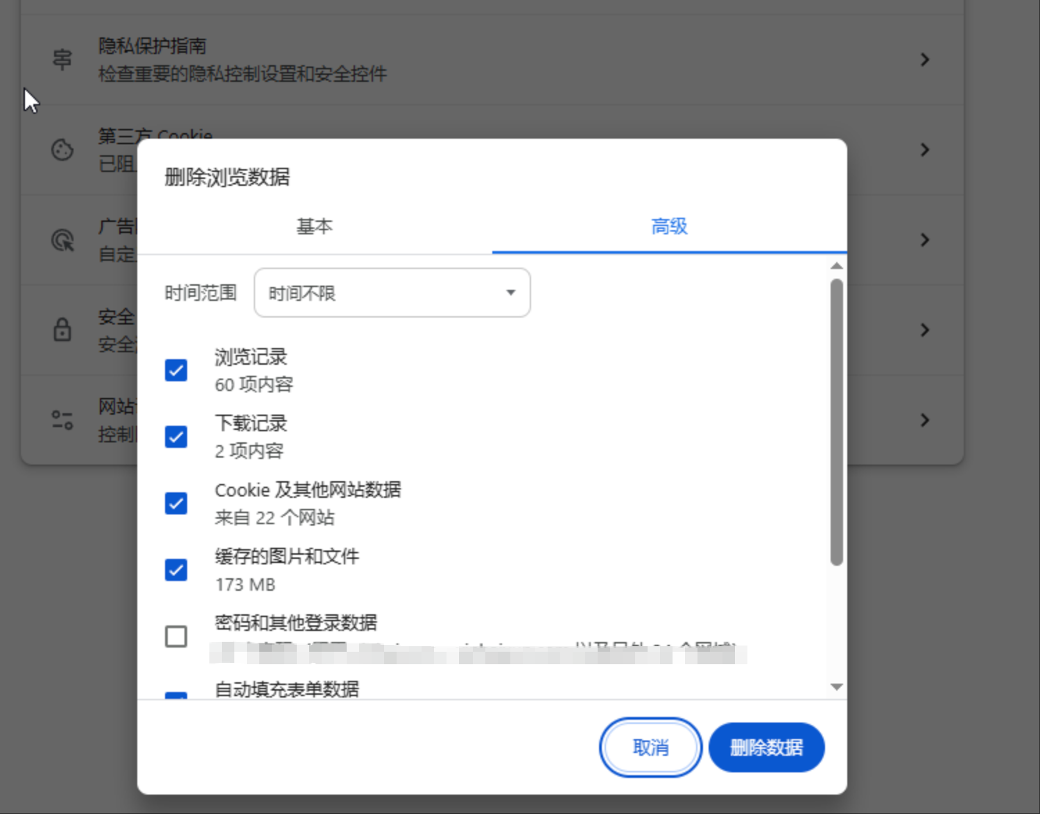Click the third-party Cookie icon
This screenshot has height=814, width=1040.
(x=62, y=150)
